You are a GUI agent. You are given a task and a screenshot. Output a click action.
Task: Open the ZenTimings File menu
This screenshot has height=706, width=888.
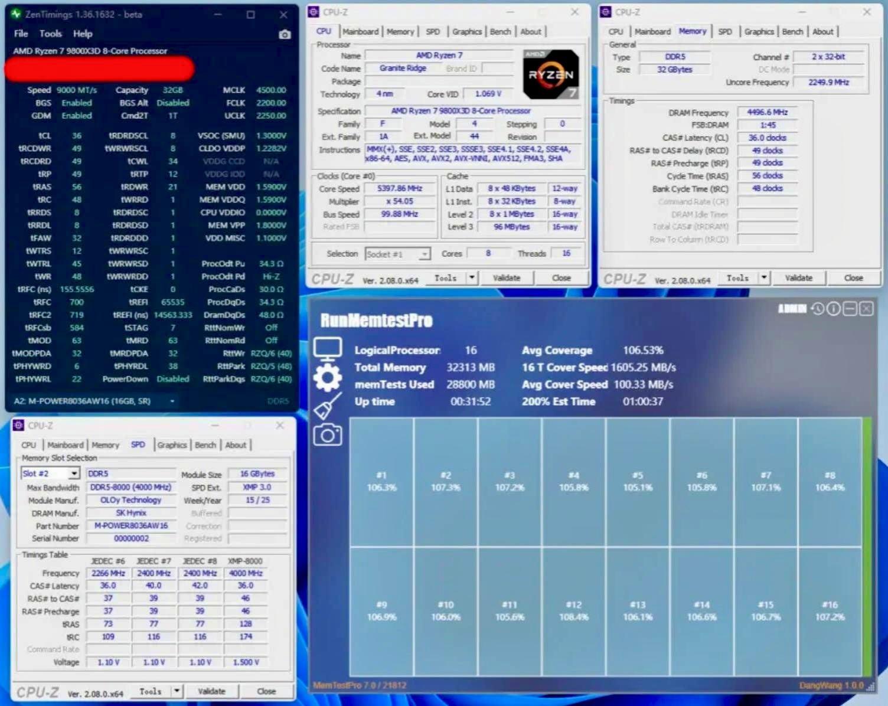[x=21, y=34]
